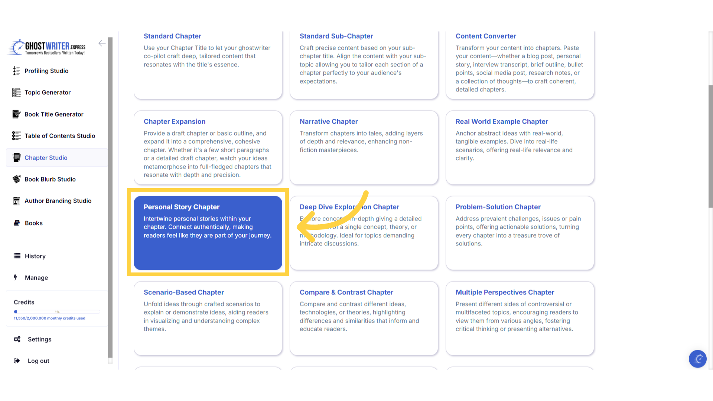Click the Log out icon

point(17,361)
